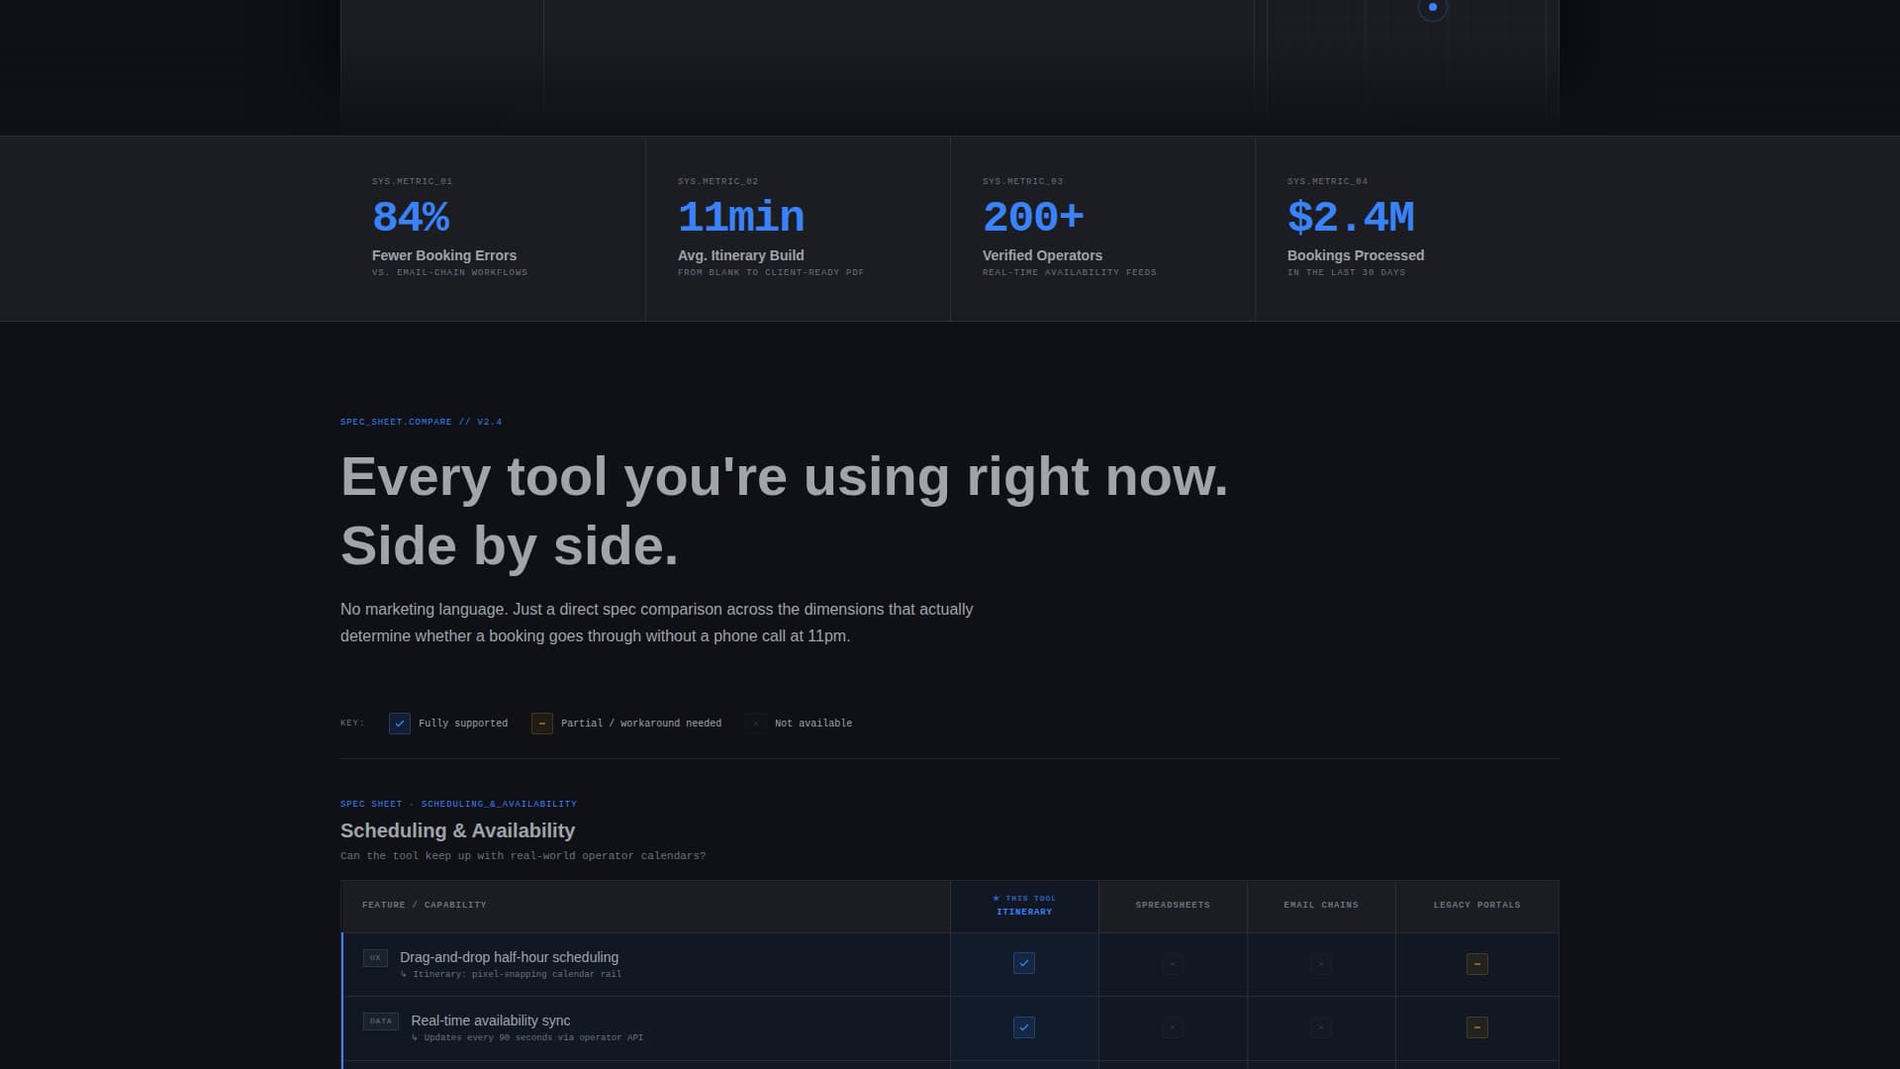Click the Fully supported checkbox in the legend

click(400, 724)
